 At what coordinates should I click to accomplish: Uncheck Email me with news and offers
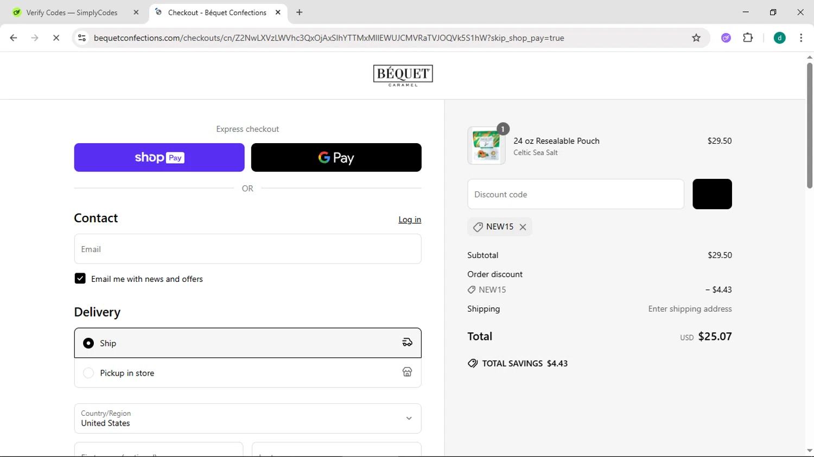pyautogui.click(x=80, y=279)
